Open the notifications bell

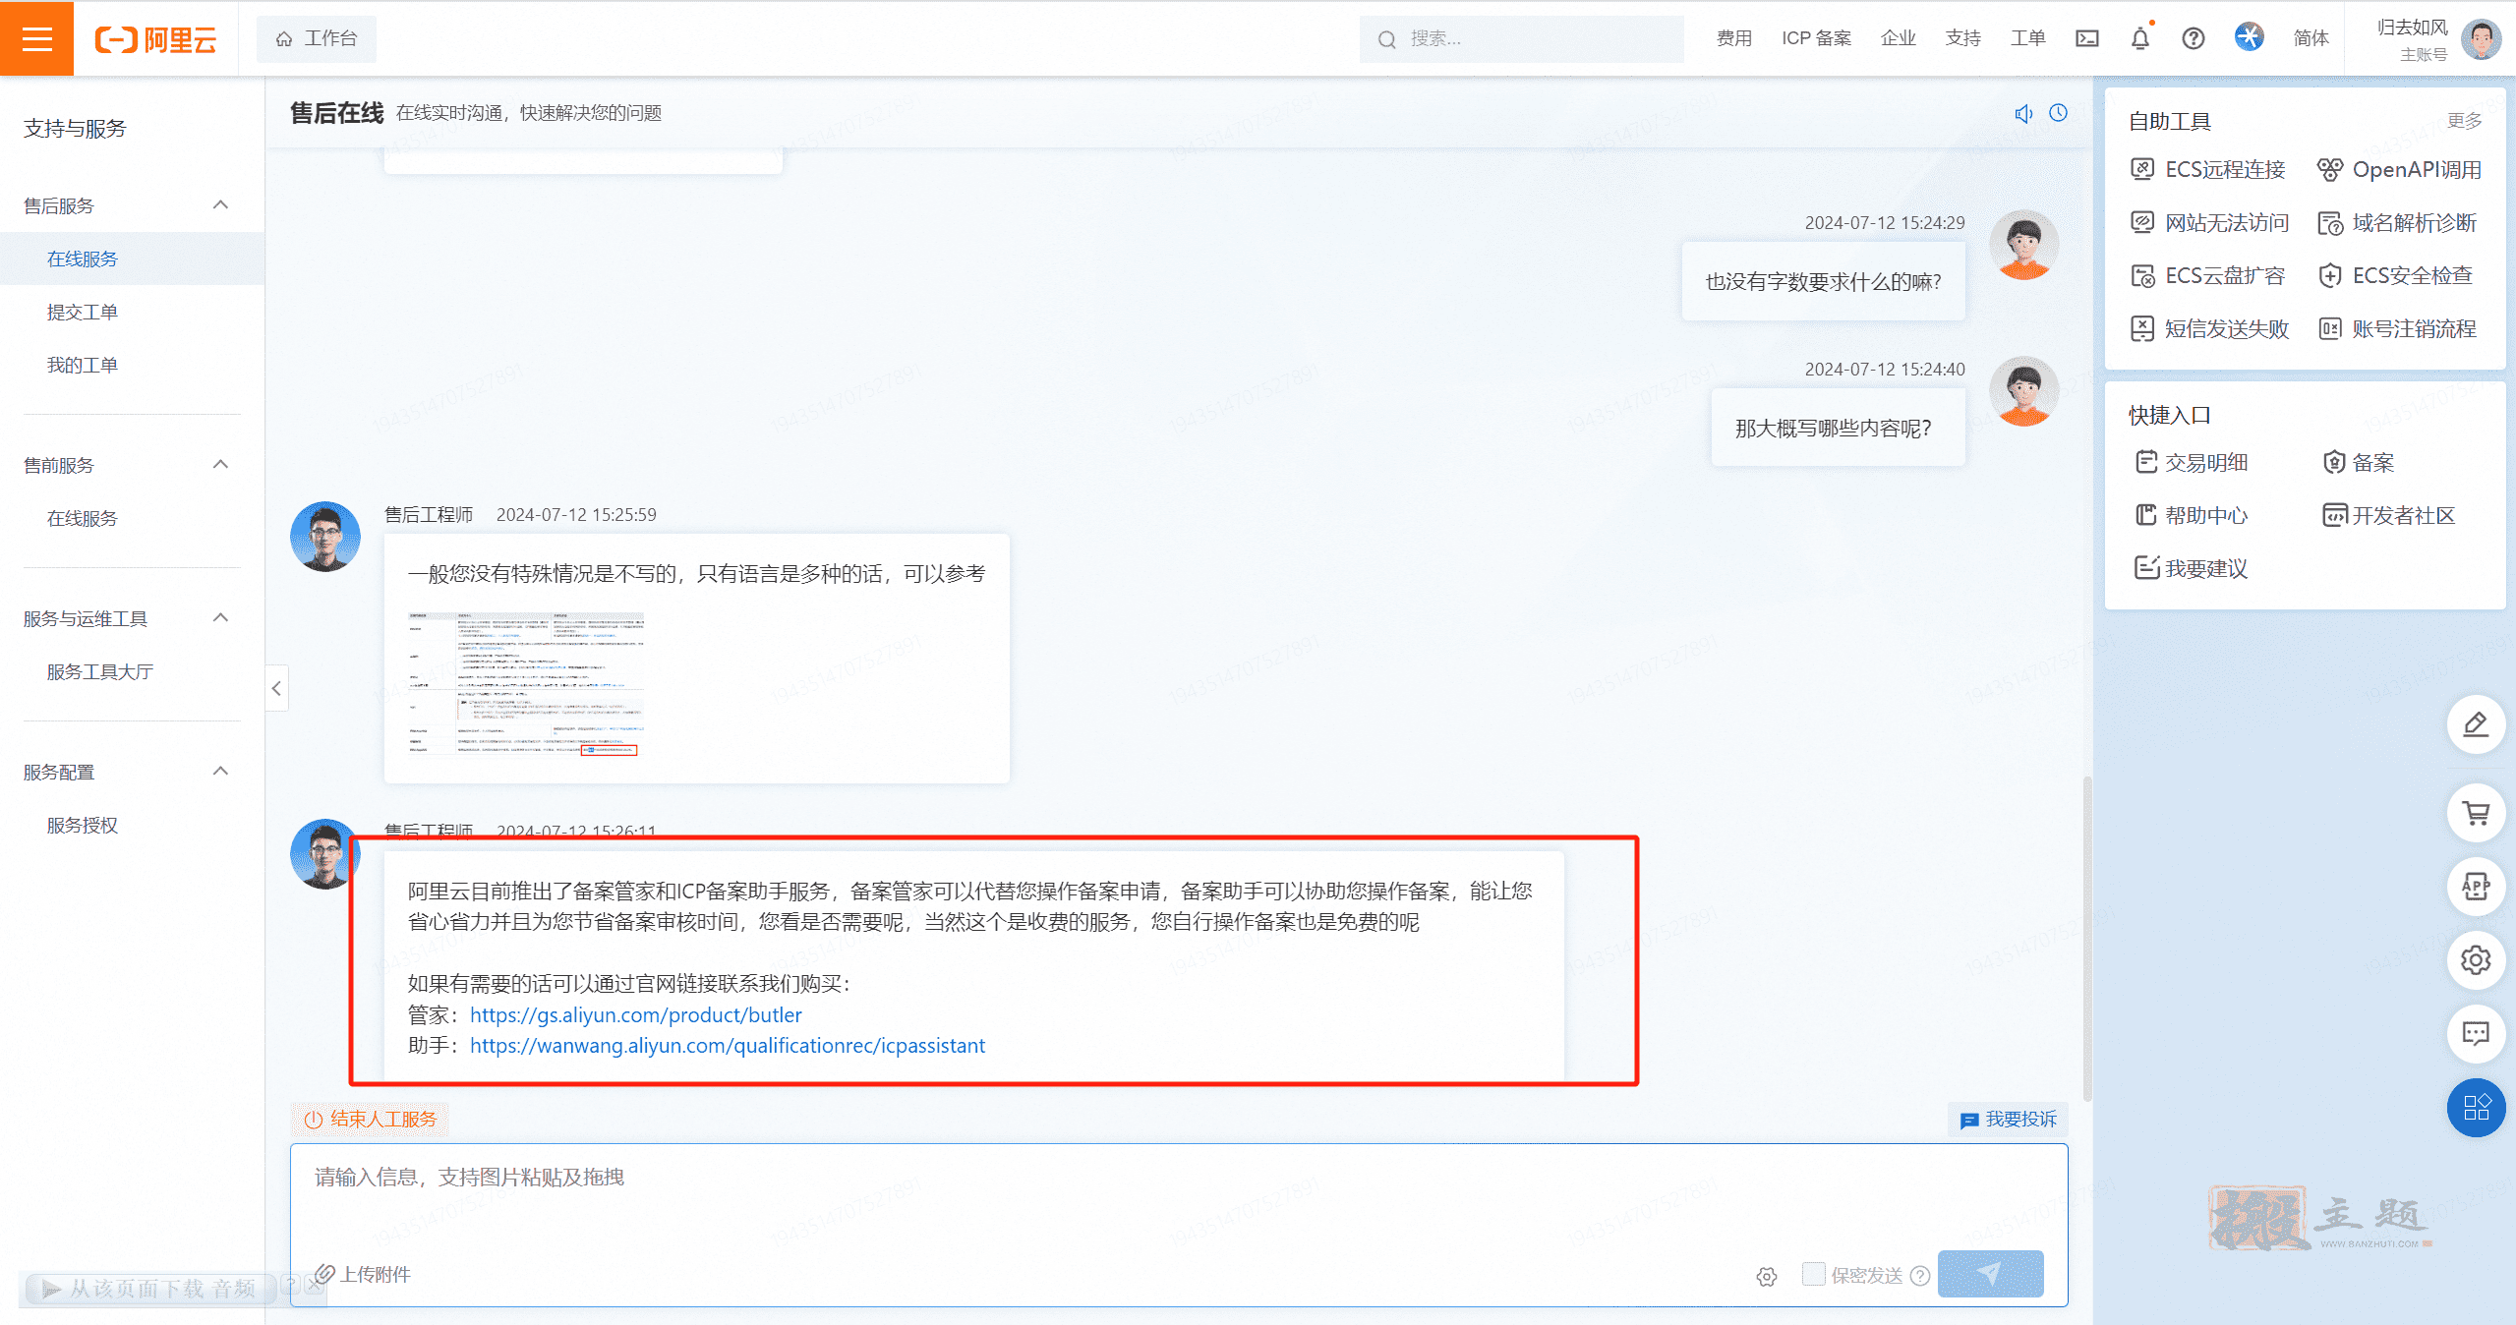[2139, 38]
